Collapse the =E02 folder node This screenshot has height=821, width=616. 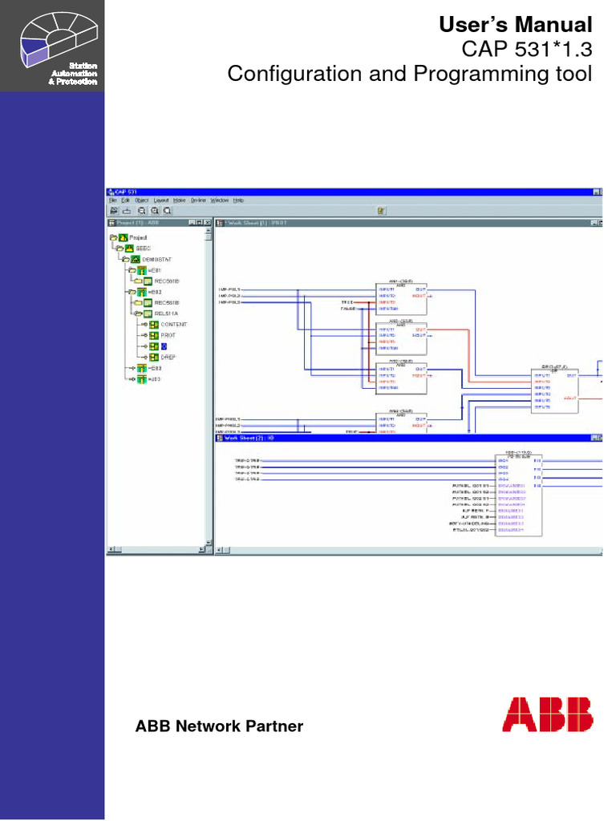(132, 292)
